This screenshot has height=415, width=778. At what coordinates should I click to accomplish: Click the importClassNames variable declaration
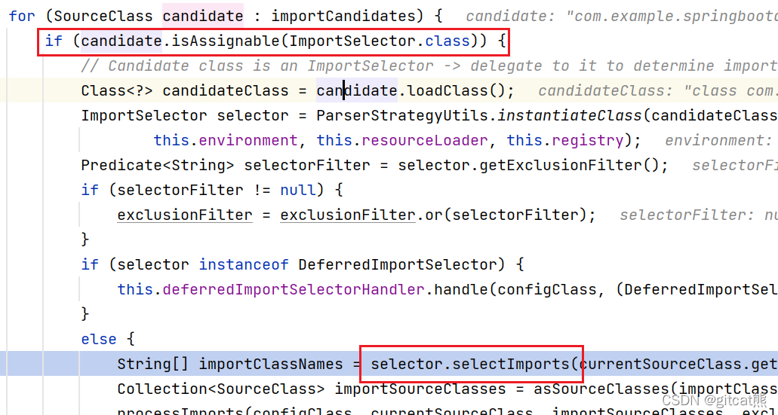pos(270,364)
